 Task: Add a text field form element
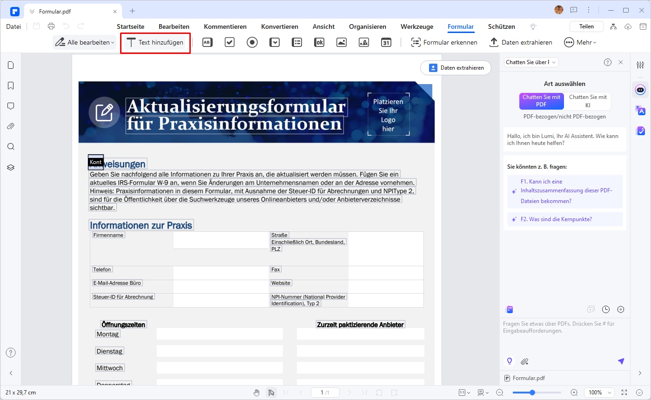207,42
